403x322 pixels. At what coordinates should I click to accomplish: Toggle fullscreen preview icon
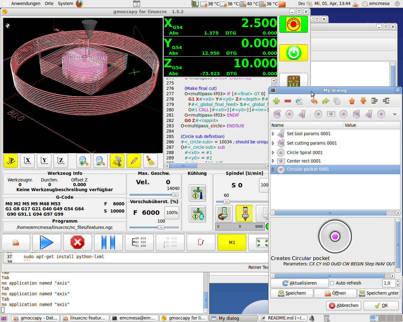pyautogui.click(x=262, y=242)
